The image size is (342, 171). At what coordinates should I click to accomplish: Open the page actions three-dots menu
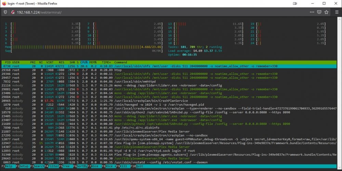pyautogui.click(x=312, y=12)
